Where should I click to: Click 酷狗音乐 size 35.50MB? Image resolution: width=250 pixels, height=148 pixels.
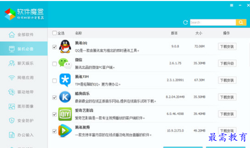199,97
